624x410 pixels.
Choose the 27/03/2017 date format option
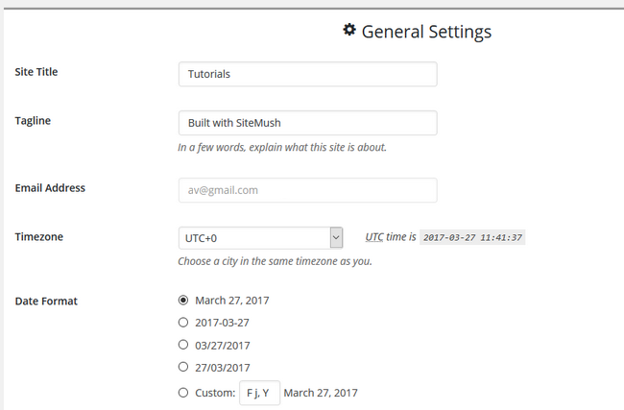(x=183, y=367)
